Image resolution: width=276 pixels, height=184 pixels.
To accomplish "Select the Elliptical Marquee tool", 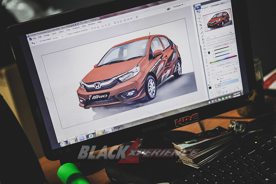I will [199, 15].
